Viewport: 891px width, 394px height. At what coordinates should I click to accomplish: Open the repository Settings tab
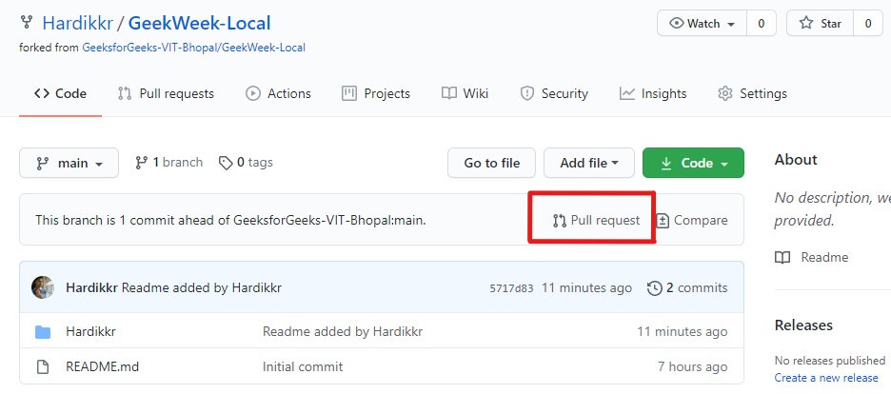[752, 93]
